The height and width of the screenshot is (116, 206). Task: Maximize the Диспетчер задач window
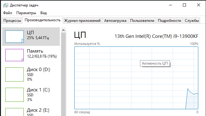pyautogui.click(x=184, y=5)
